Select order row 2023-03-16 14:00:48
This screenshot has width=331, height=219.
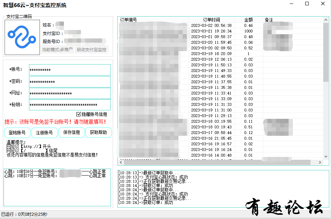[x=220, y=155]
